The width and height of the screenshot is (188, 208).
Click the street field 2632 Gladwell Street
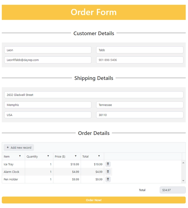(x=94, y=95)
